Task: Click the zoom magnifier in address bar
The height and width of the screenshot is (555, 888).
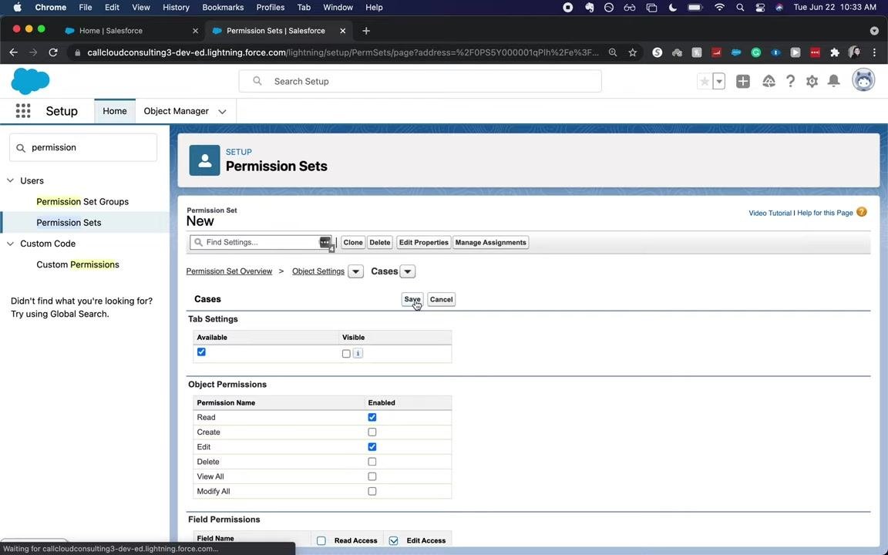Action: (x=613, y=52)
